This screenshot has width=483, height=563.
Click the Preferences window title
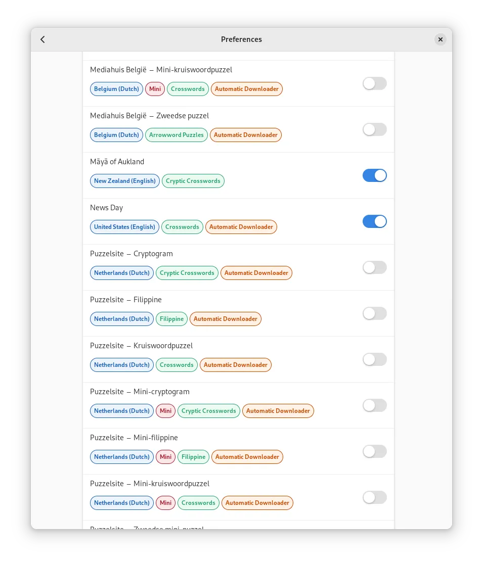[x=241, y=39]
